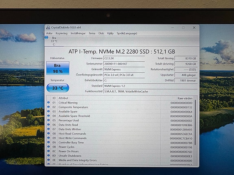Open the Kopiering menu
The width and height of the screenshot is (234, 175).
pos(61,33)
